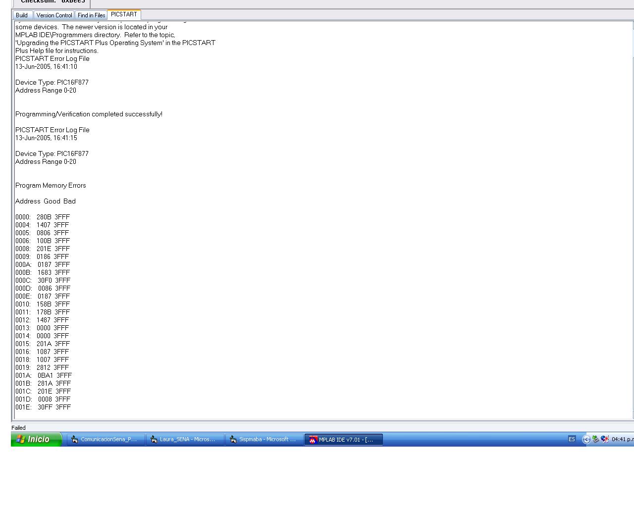Click error row '0016: 1087 3FFF'
This screenshot has height=507, width=634.
click(42, 352)
